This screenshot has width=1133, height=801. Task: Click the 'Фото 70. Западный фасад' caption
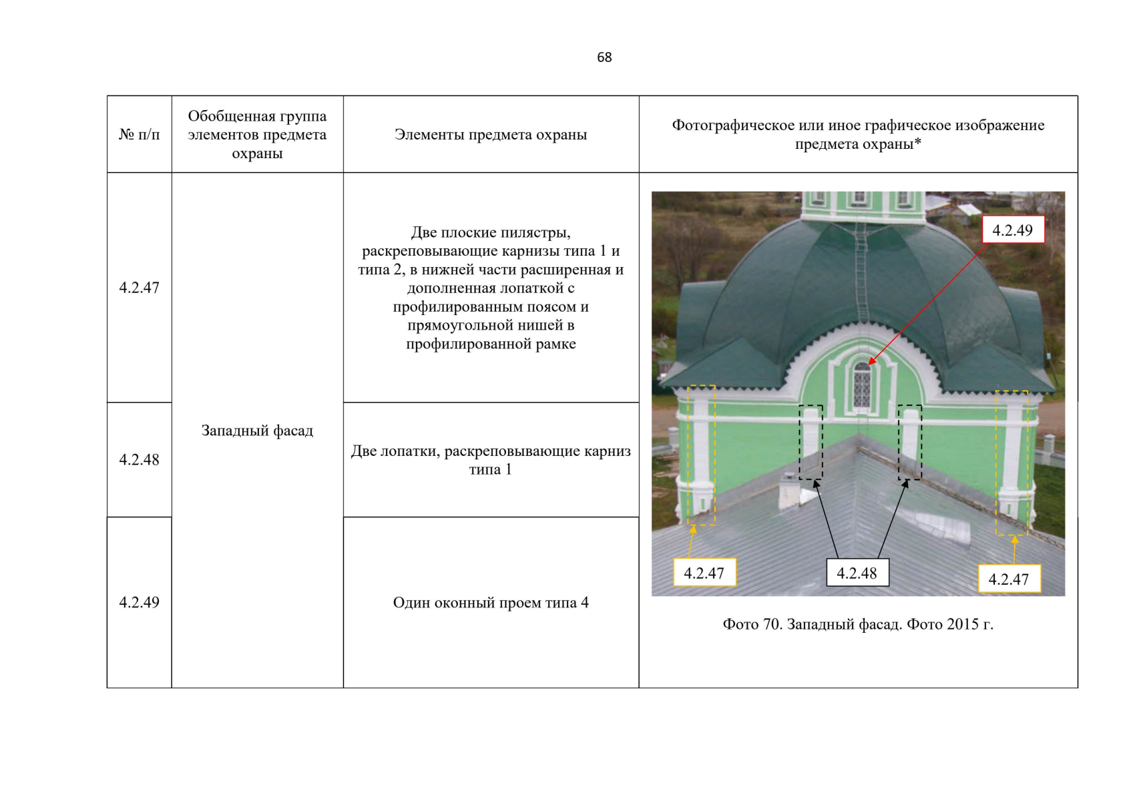[x=858, y=624]
